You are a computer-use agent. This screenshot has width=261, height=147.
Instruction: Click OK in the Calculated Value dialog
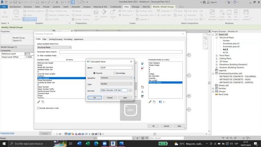click(x=95, y=98)
